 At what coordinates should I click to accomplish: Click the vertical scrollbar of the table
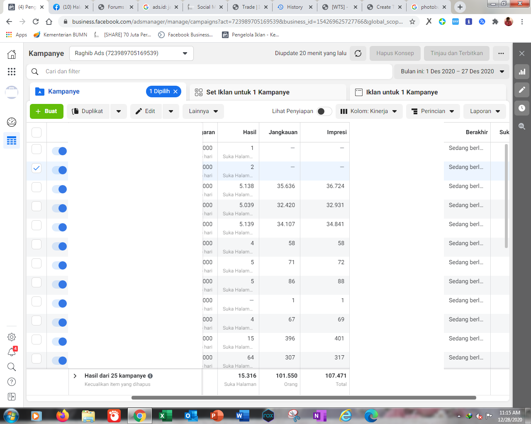pyautogui.click(x=506, y=196)
